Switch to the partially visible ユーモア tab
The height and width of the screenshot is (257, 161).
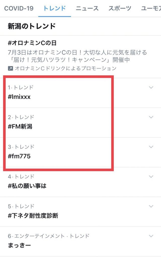(x=151, y=8)
